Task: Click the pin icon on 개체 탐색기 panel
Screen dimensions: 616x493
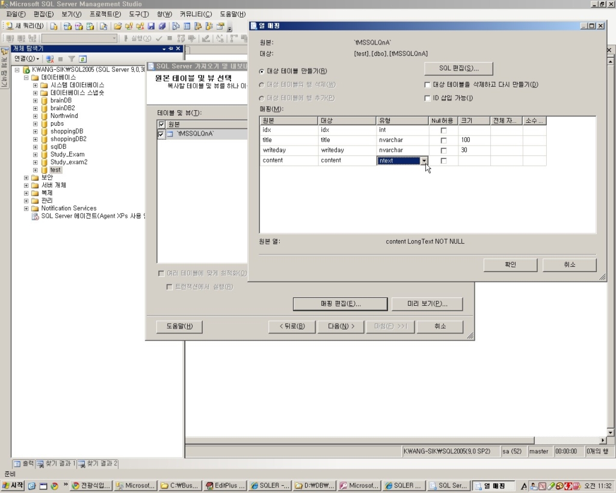Action: (x=171, y=48)
